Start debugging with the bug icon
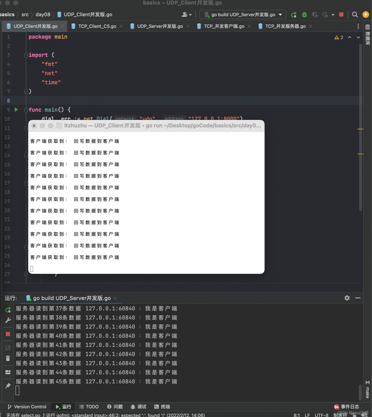Viewport: 372px width, 417px height. 304,15
